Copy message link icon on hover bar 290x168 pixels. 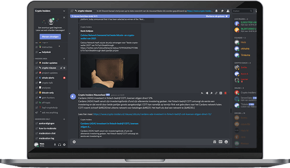[x=216, y=93]
